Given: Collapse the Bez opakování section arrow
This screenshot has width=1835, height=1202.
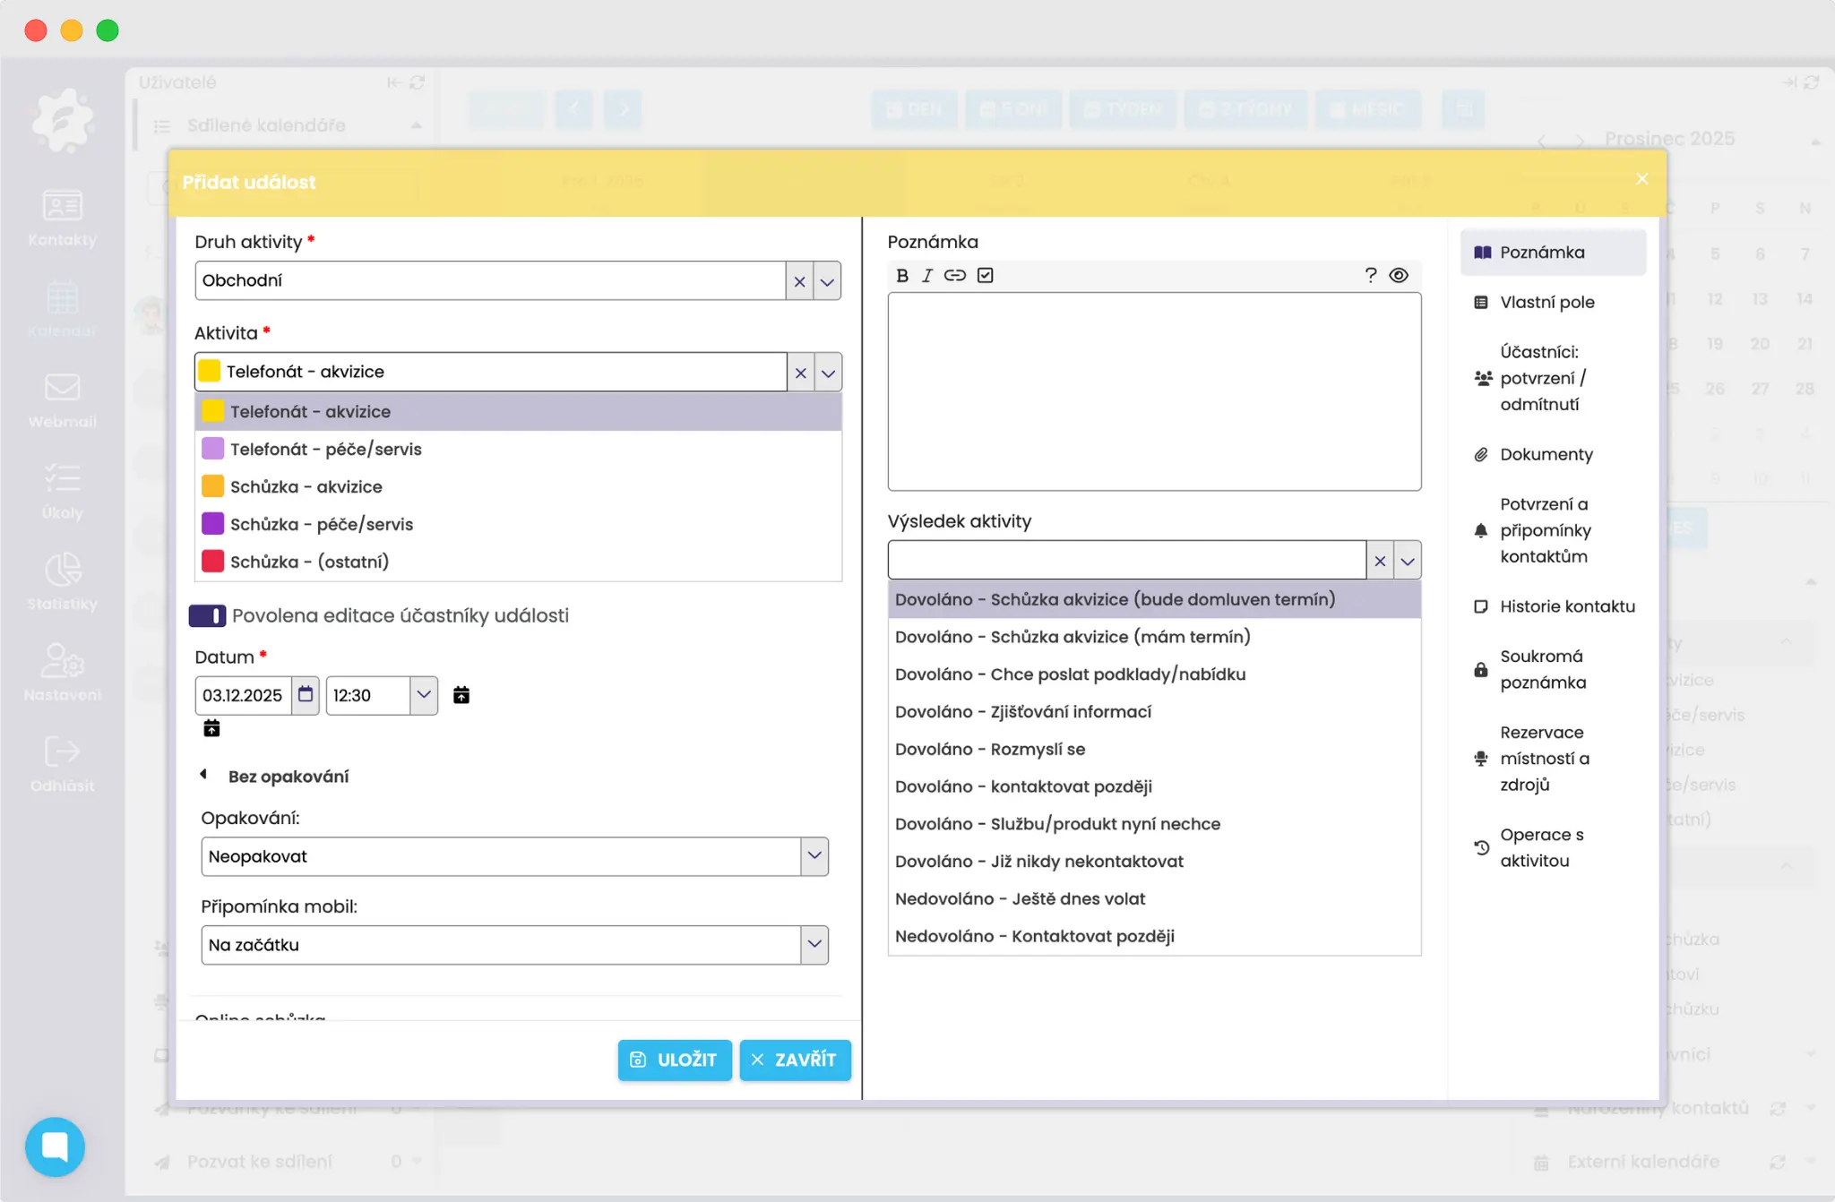Looking at the screenshot, I should click(x=203, y=775).
